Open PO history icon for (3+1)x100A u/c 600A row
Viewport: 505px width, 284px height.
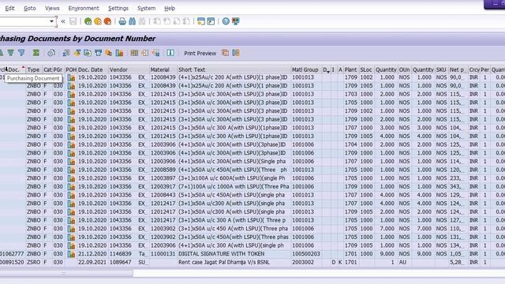71,178
